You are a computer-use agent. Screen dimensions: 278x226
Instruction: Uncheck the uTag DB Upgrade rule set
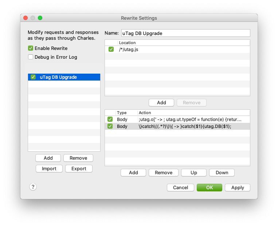[33, 77]
